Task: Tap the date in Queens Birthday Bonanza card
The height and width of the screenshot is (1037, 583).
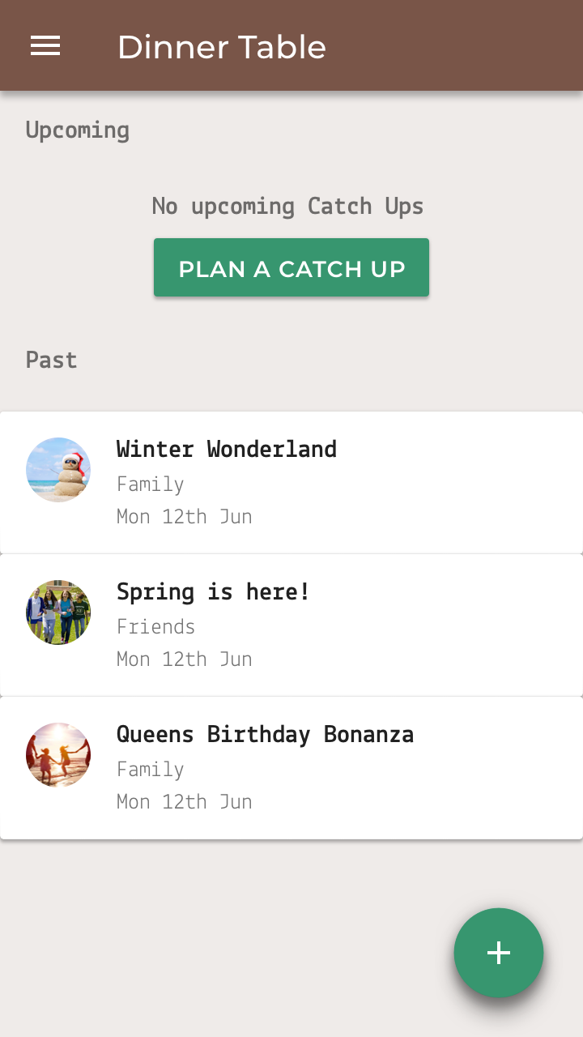Action: pos(185,802)
